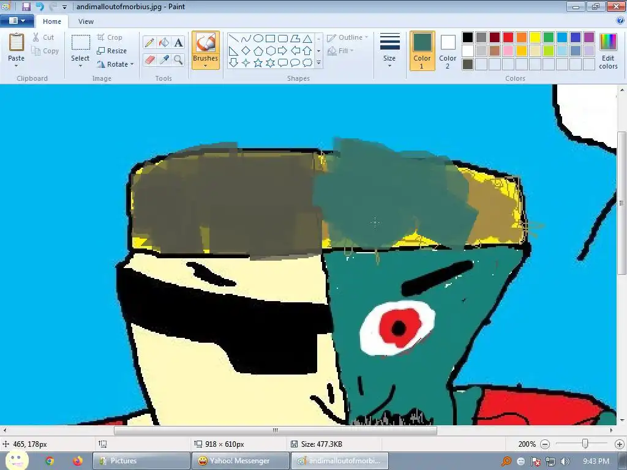
Task: Choose the Right arrow shape
Action: [x=283, y=51]
